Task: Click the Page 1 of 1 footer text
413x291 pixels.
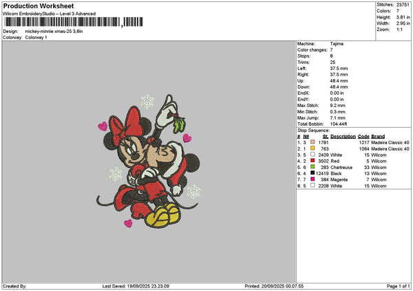Action: pyautogui.click(x=396, y=286)
